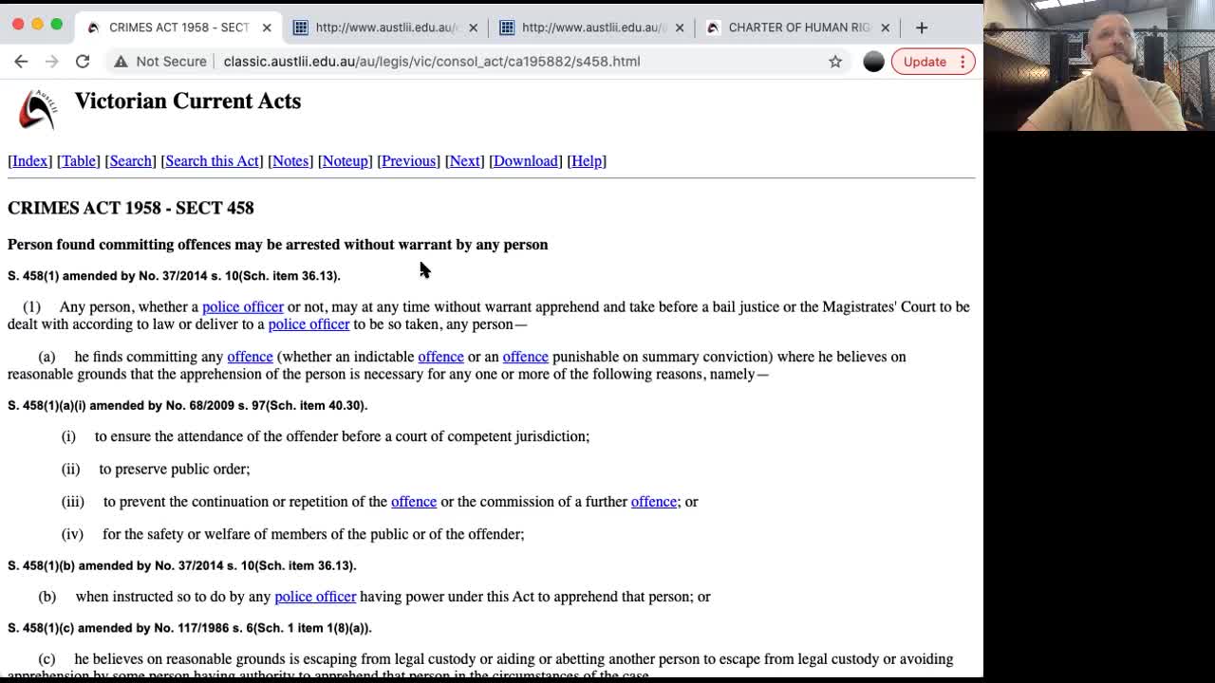Image resolution: width=1215 pixels, height=683 pixels.
Task: Open the profile avatar circle
Action: pos(873,62)
